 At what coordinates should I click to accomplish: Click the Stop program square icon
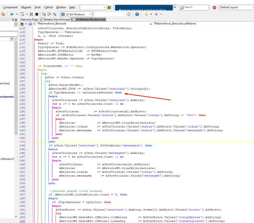pos(37,14)
